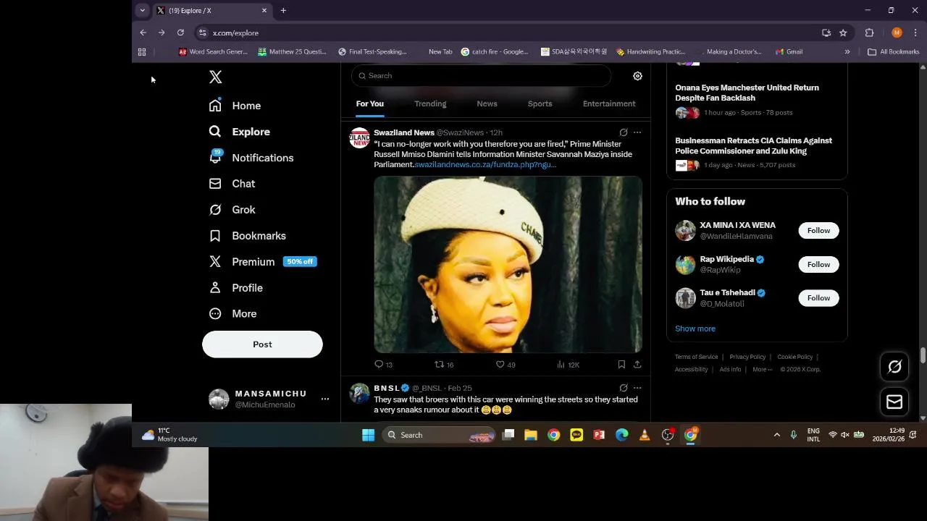Screen dimensions: 927x521
Task: Follow Tau e Tshehadi account
Action: (x=818, y=297)
